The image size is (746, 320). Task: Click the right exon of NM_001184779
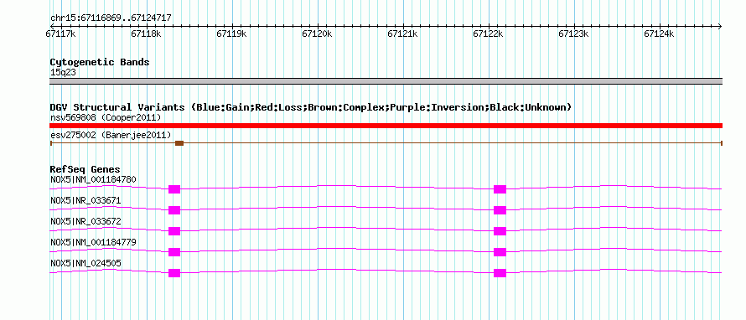click(x=500, y=252)
